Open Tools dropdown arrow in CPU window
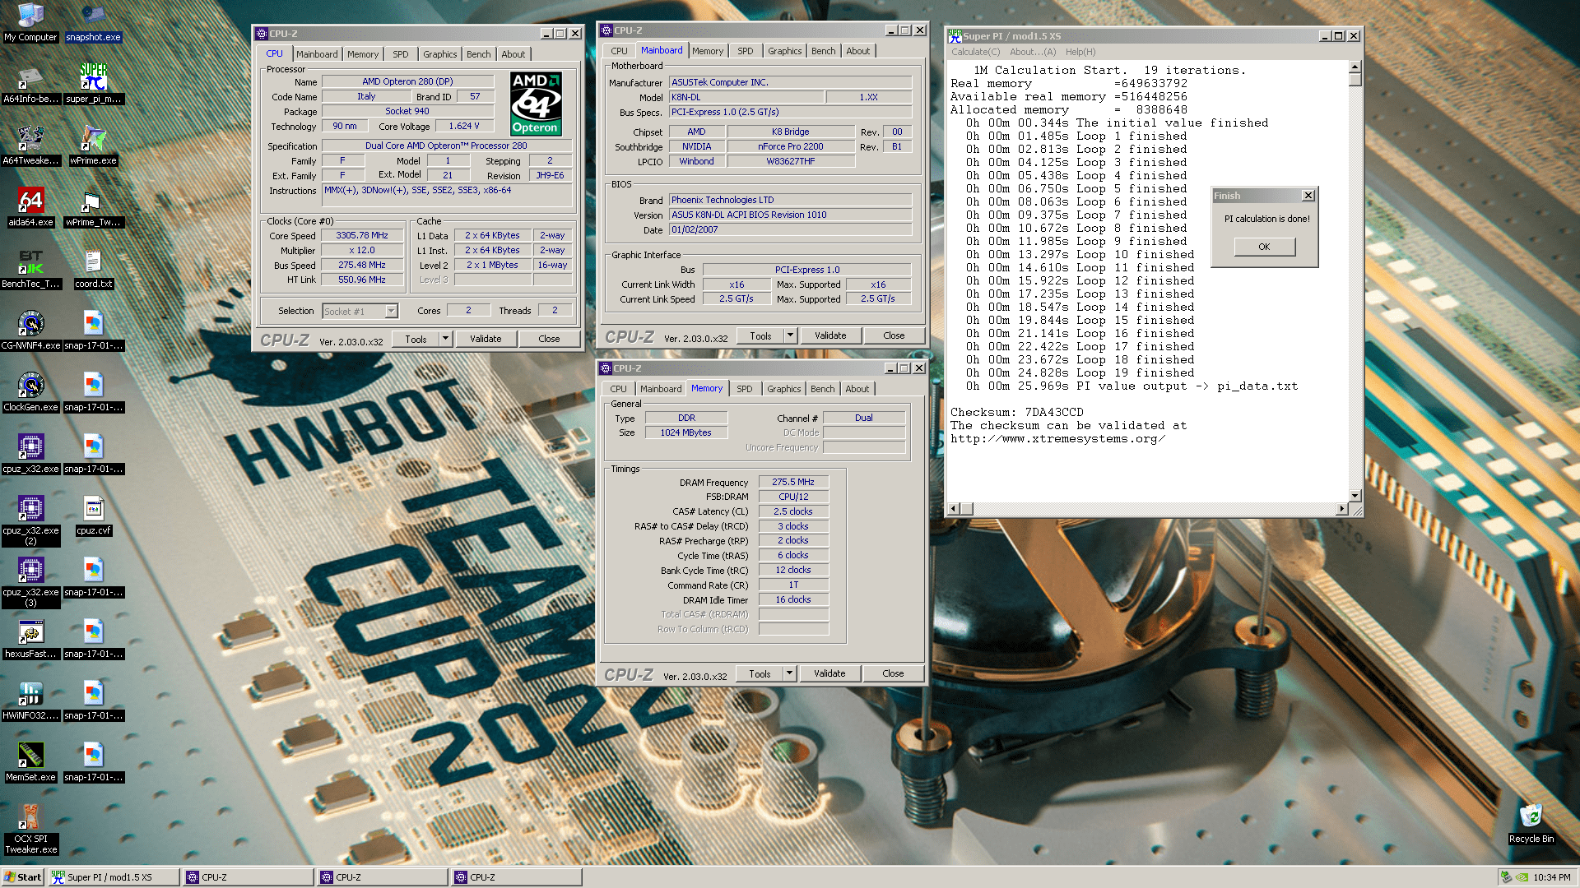Screen dimensions: 1580x888 tap(445, 339)
